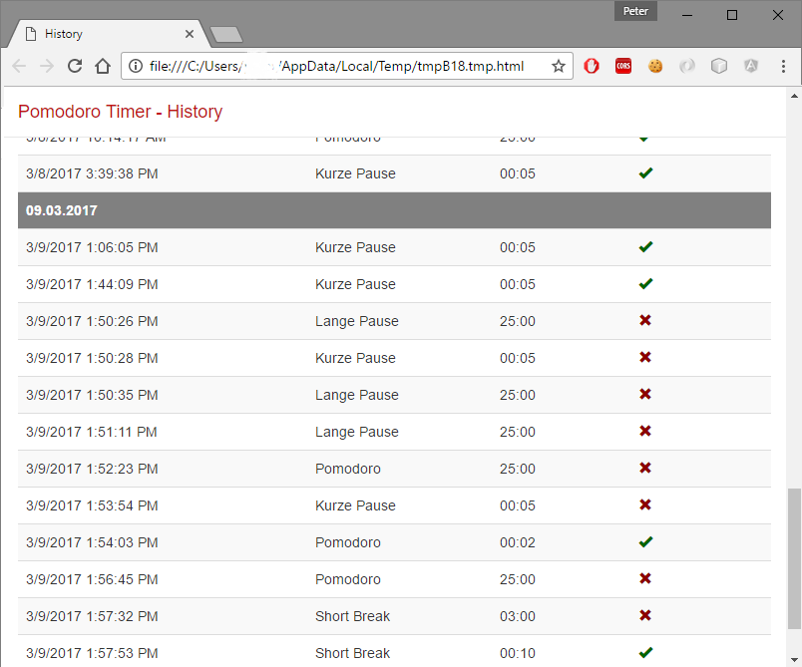Screen dimensions: 802x667
Task: Open the Chrome three-dot menu
Action: click(x=783, y=66)
